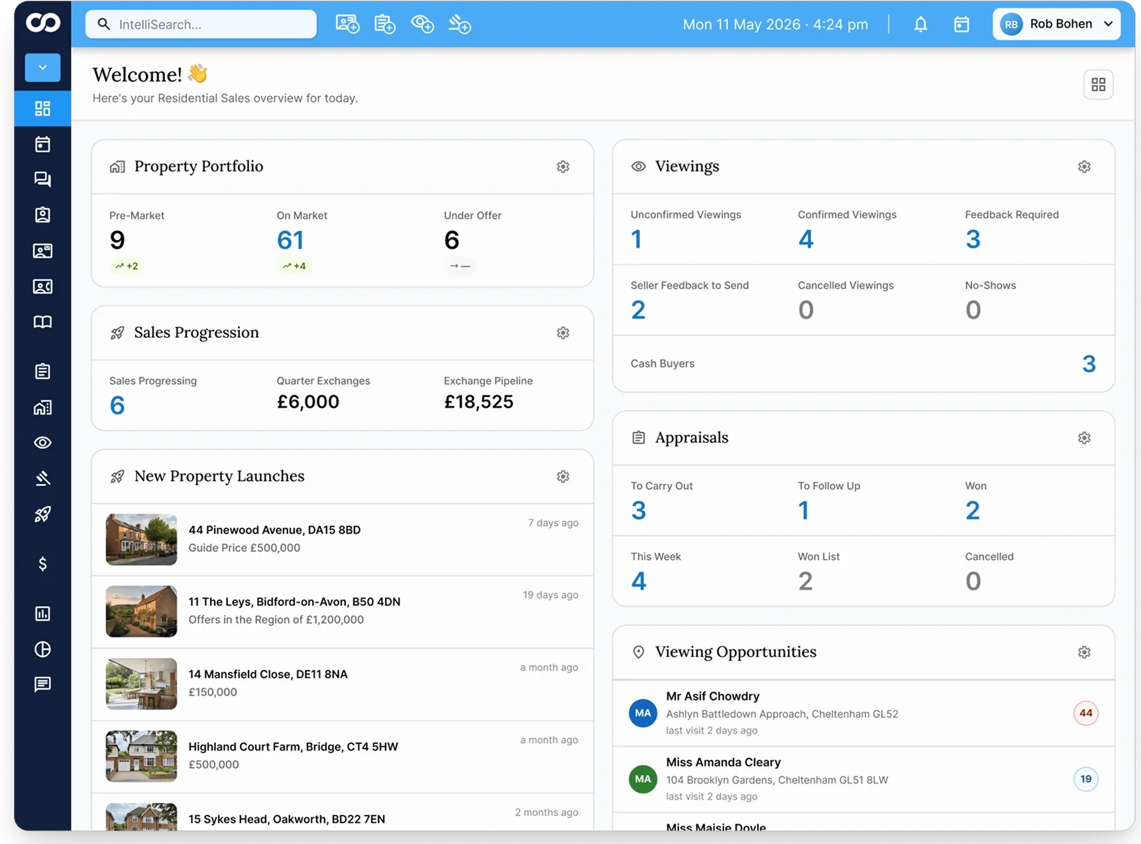The image size is (1141, 844).
Task: Open the message icon at sidebar bottom
Action: 42,684
